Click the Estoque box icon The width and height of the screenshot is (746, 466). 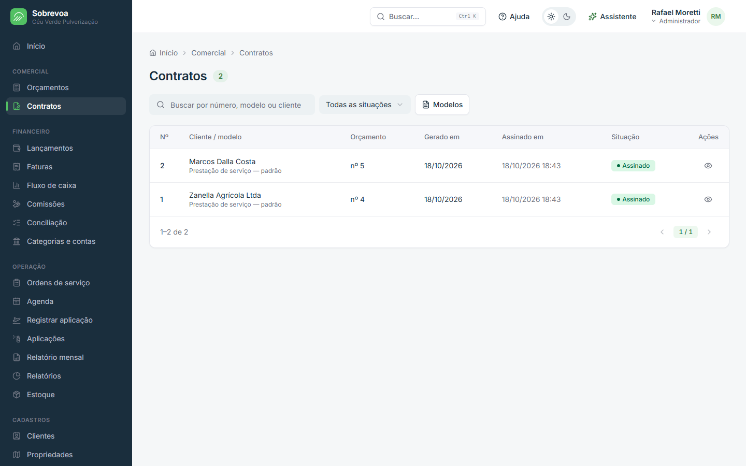click(x=17, y=395)
